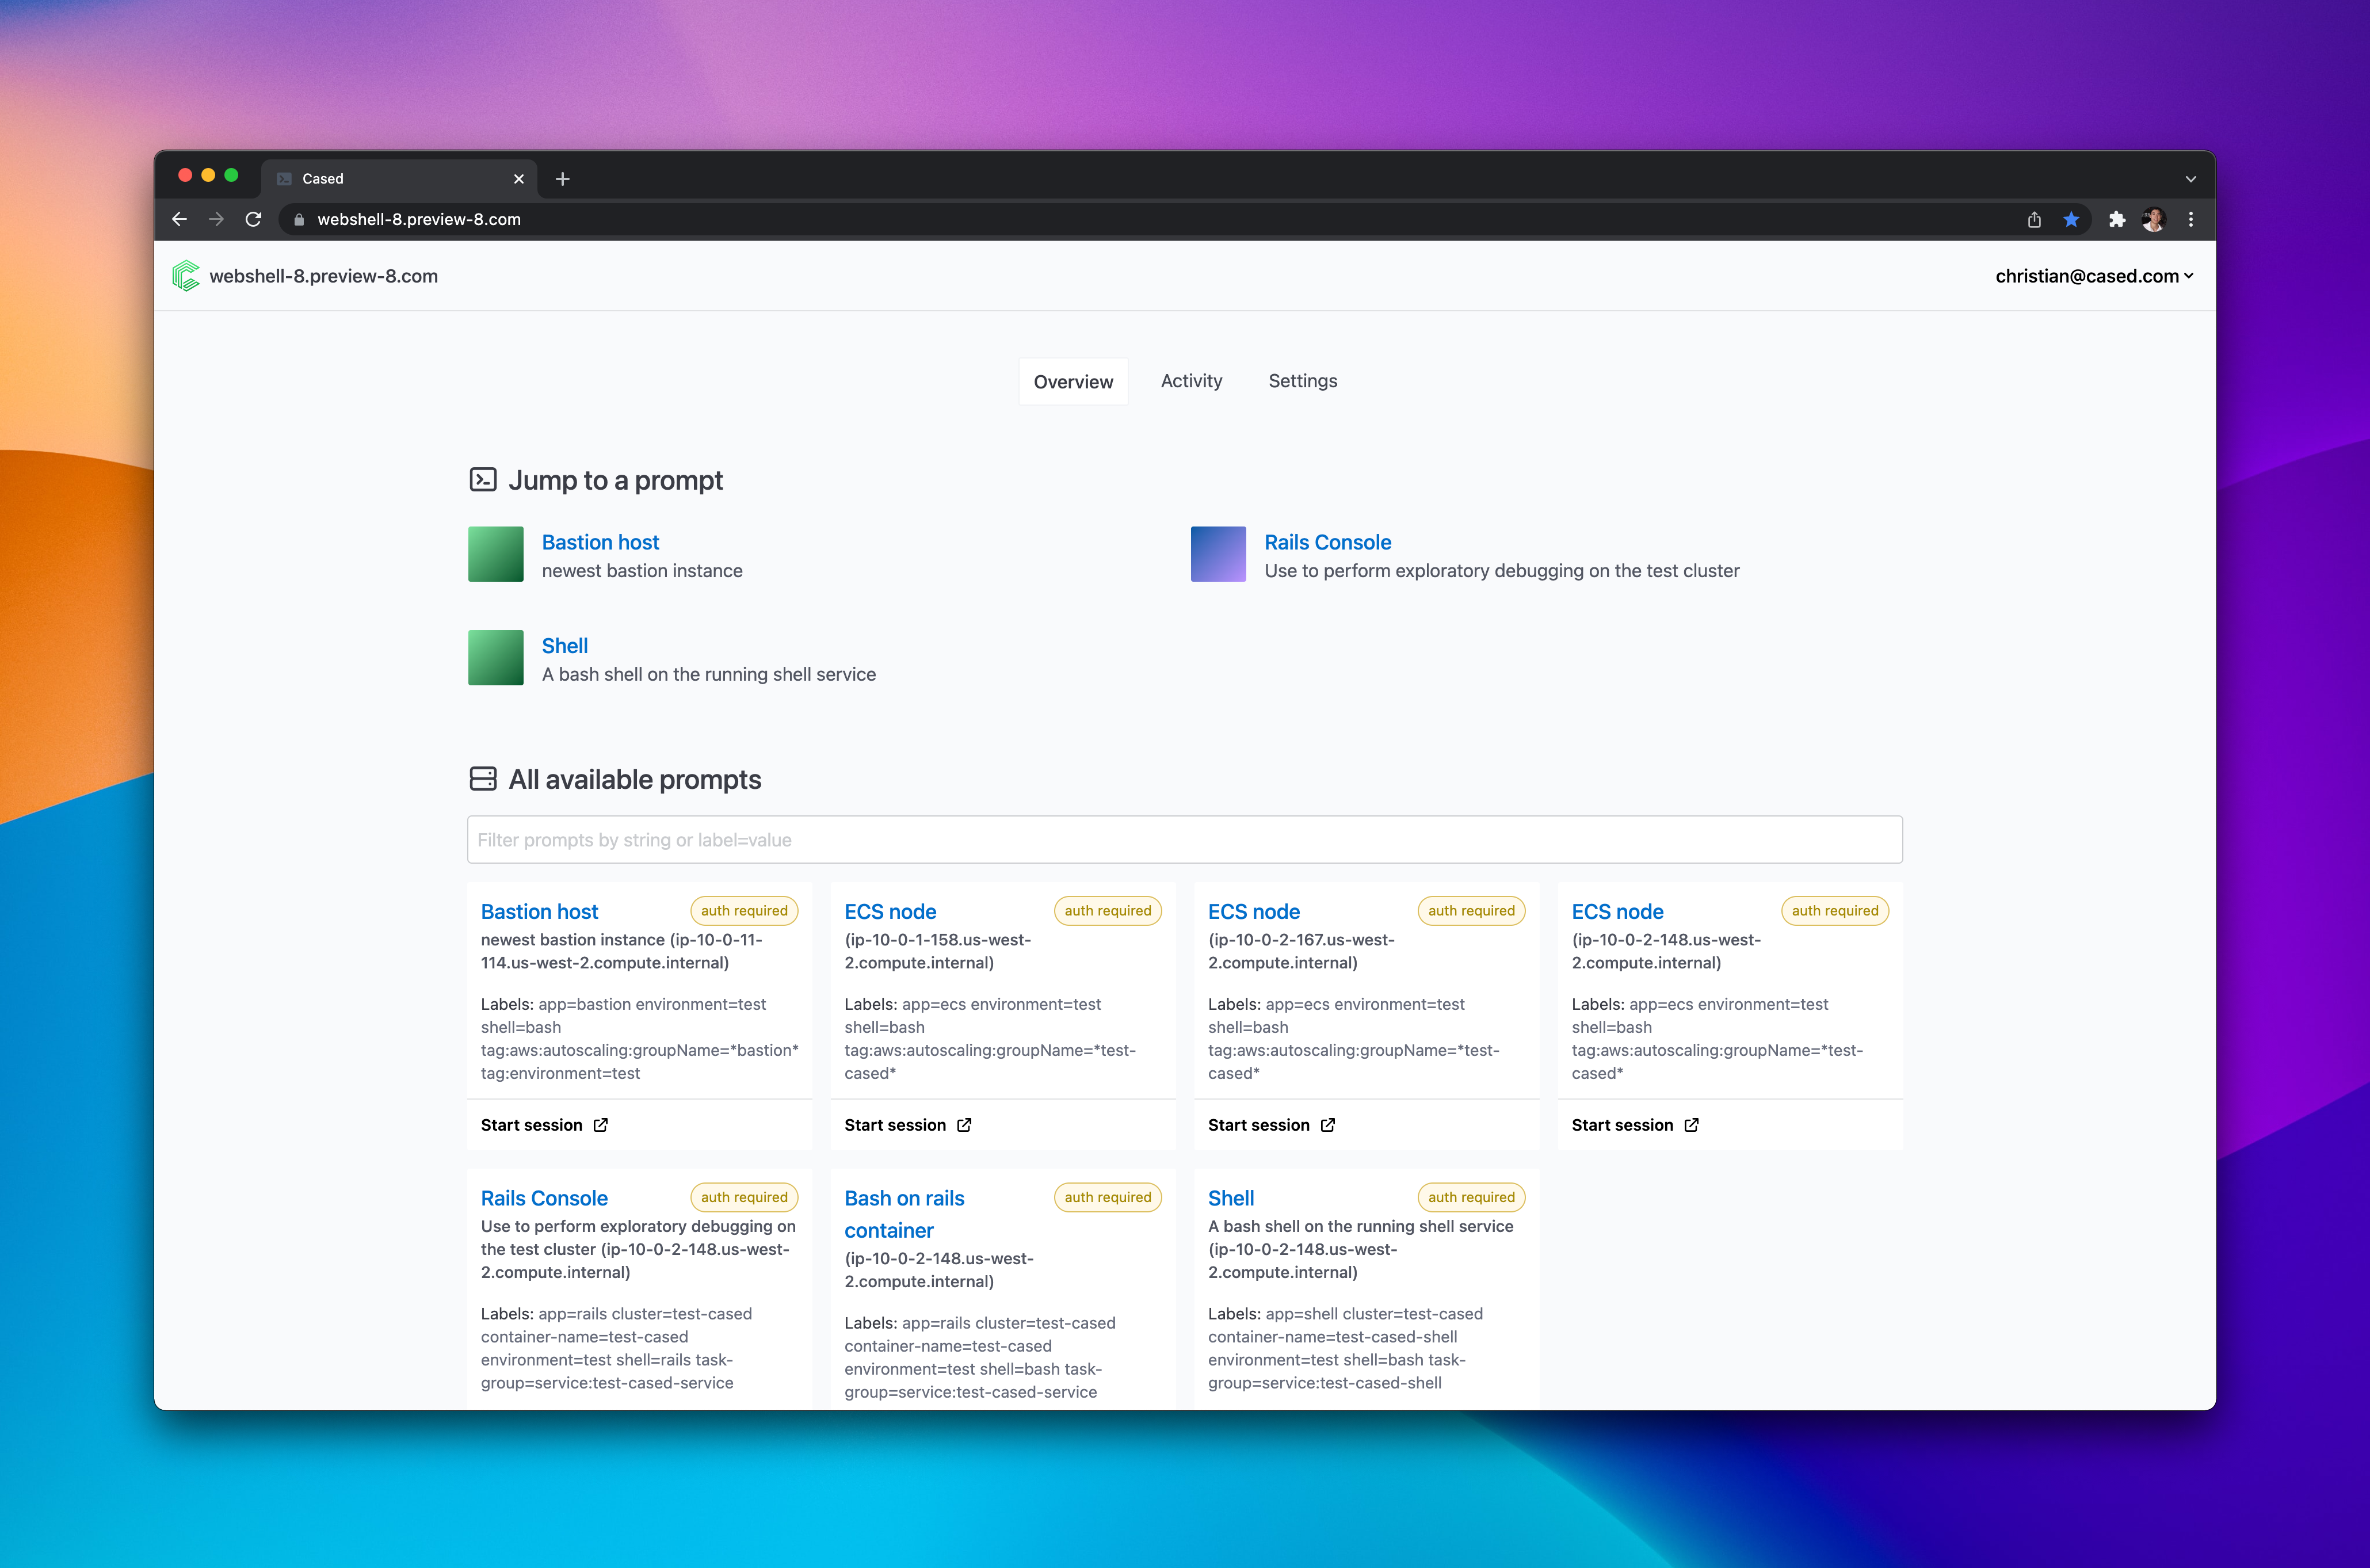
Task: Open Rails Console link under Jump to a prompt
Action: point(1327,542)
